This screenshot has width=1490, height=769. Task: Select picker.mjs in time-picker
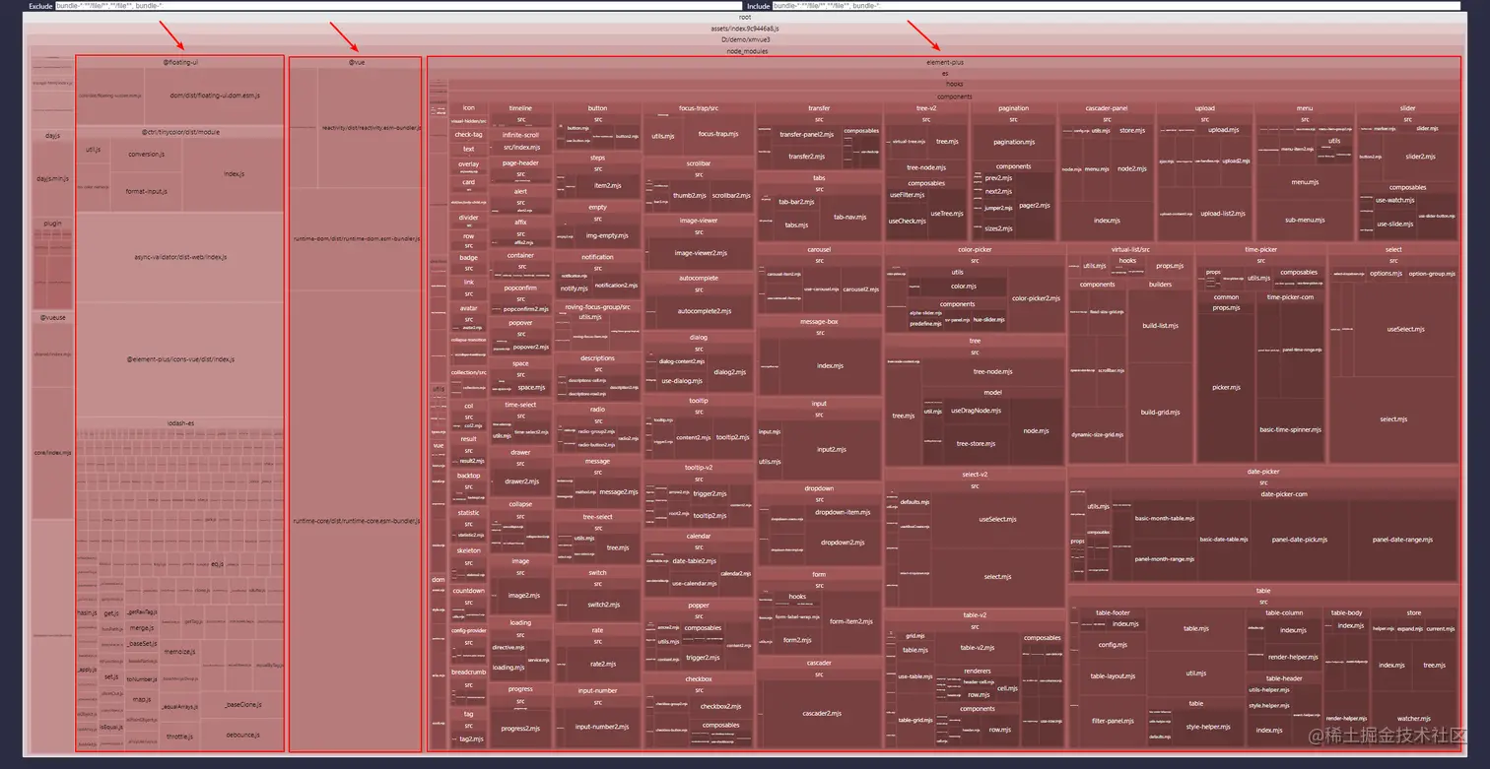(x=1226, y=387)
